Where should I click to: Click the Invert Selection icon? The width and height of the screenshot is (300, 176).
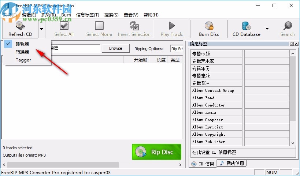(x=134, y=26)
